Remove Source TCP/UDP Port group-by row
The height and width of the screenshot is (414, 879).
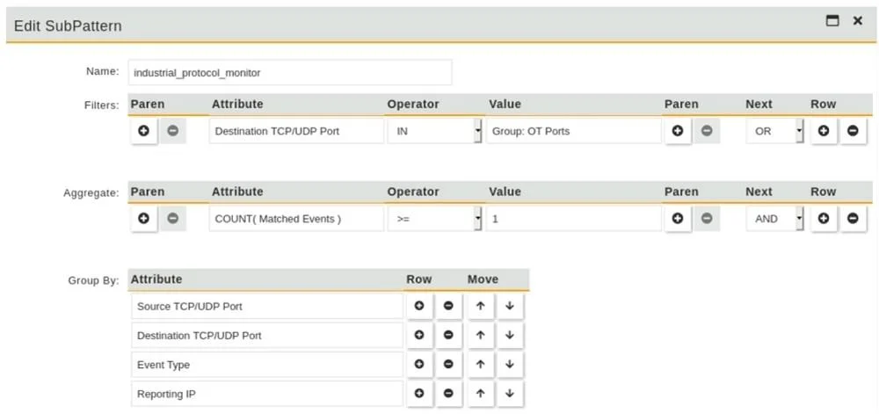coord(448,307)
